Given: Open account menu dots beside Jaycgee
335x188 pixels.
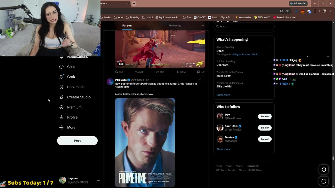Looking at the screenshot, I should pos(98,180).
